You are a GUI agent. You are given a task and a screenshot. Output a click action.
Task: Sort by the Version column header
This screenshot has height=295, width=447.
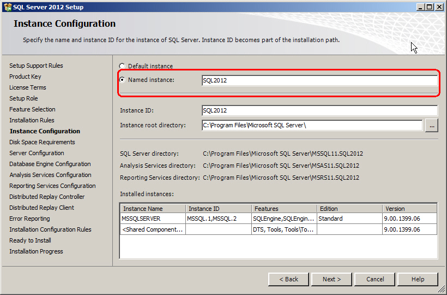(409, 209)
